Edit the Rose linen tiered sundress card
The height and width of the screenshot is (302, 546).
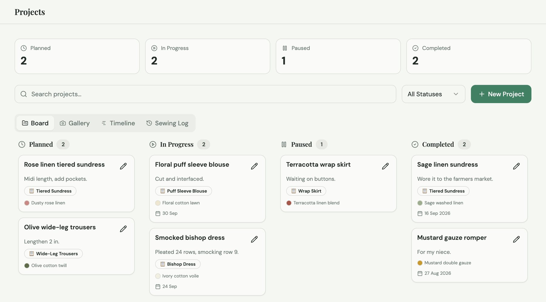[123, 166]
